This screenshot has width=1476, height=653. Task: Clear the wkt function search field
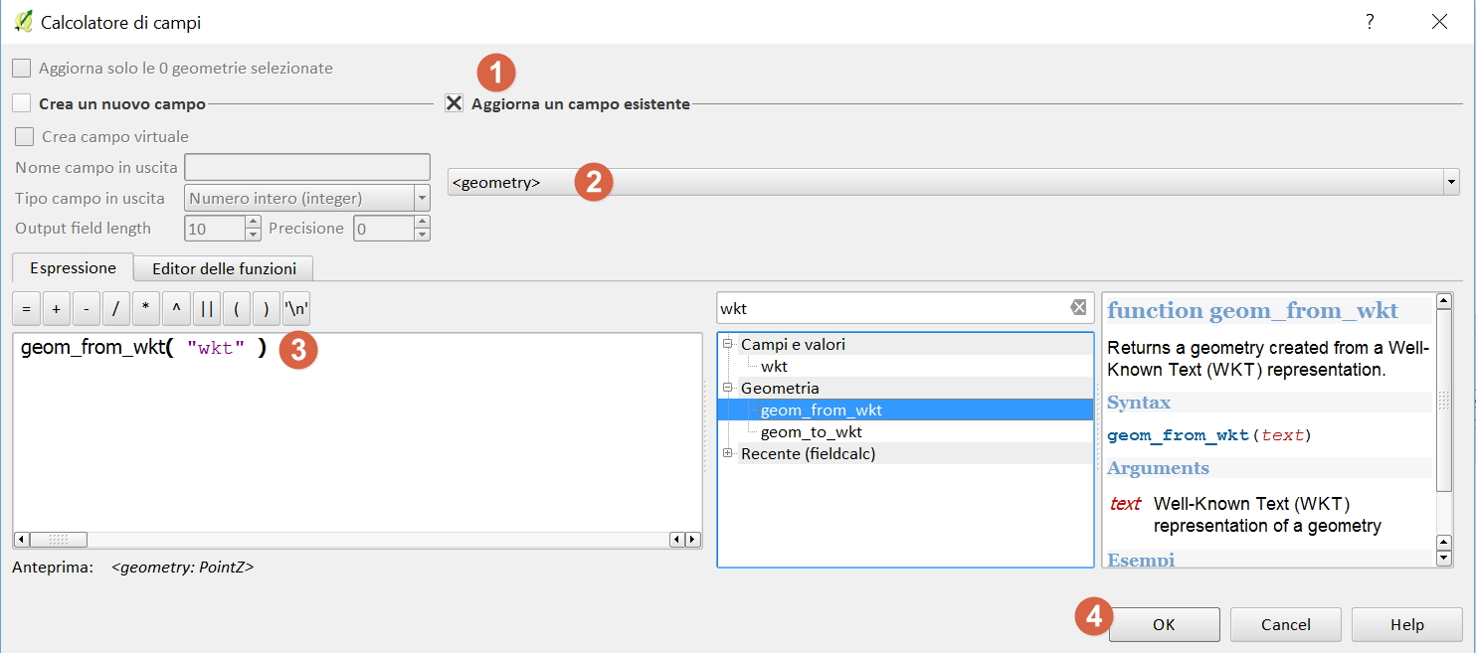tap(1078, 308)
